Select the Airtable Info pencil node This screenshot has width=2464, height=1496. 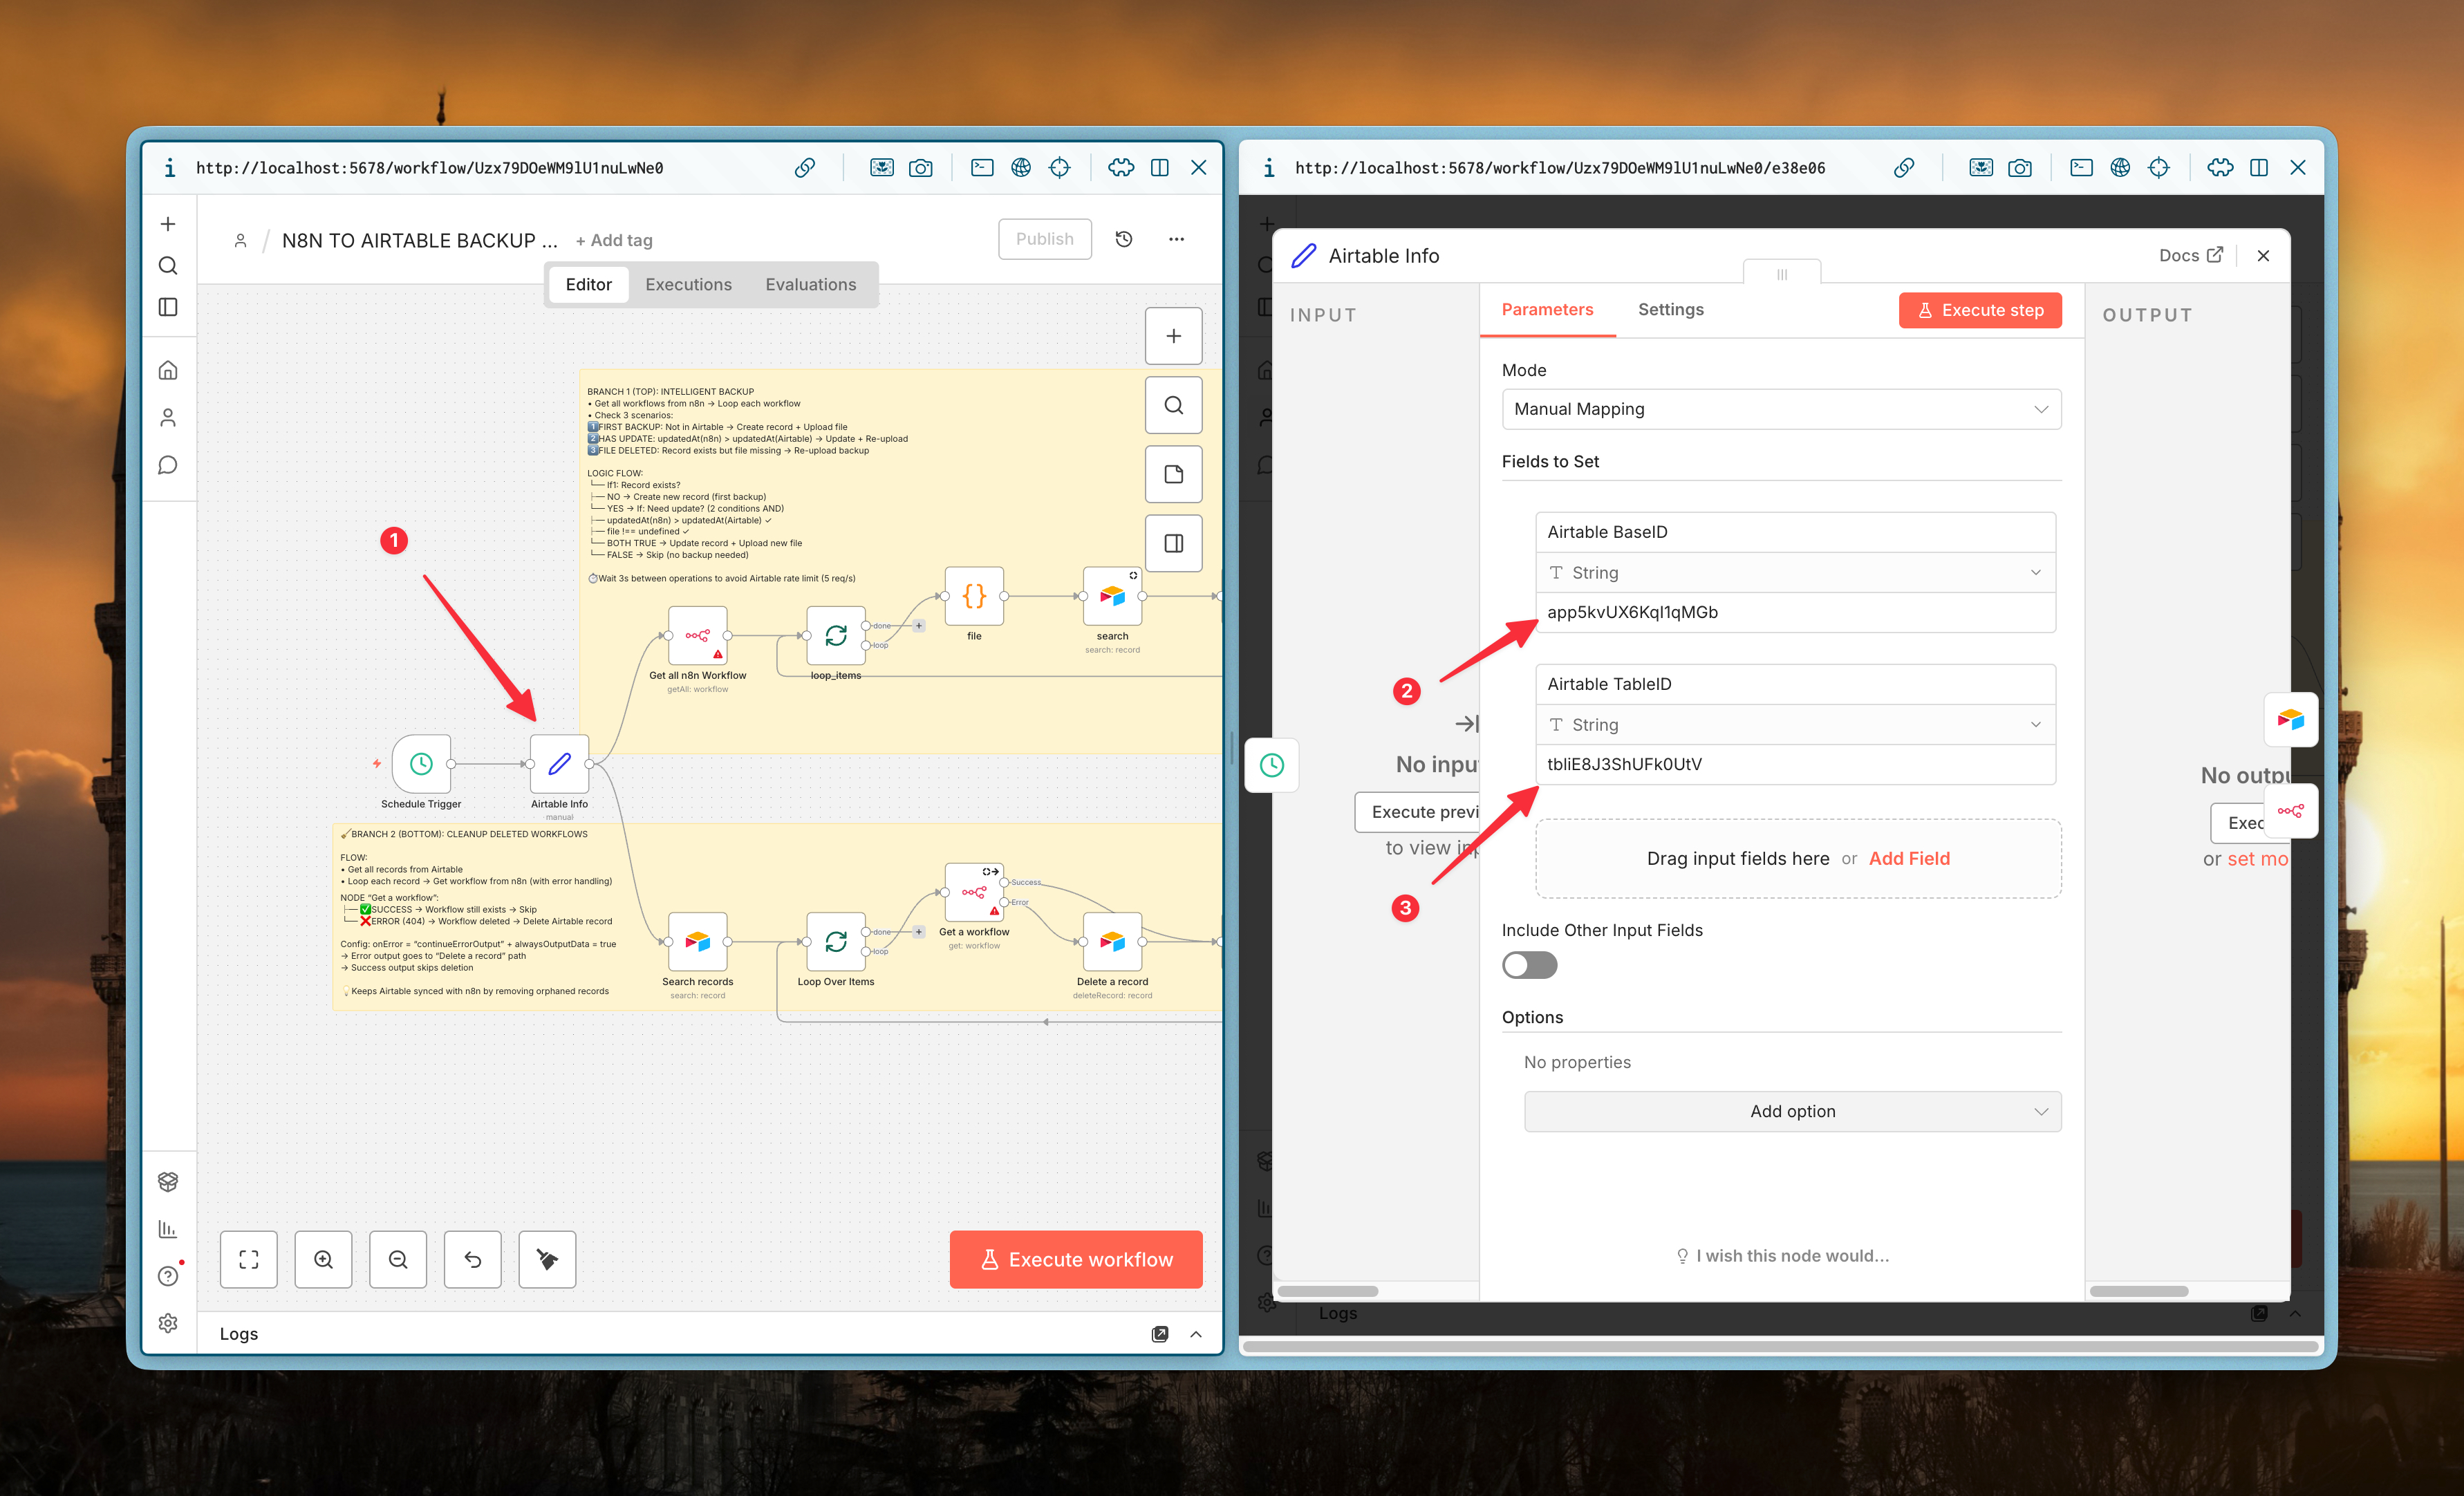point(559,764)
